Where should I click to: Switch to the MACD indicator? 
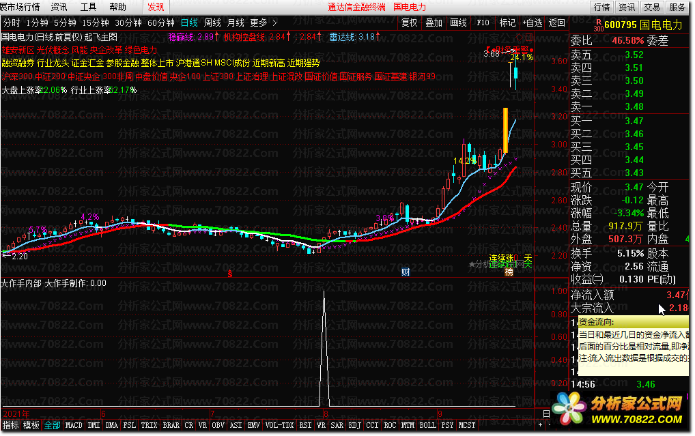pos(74,425)
